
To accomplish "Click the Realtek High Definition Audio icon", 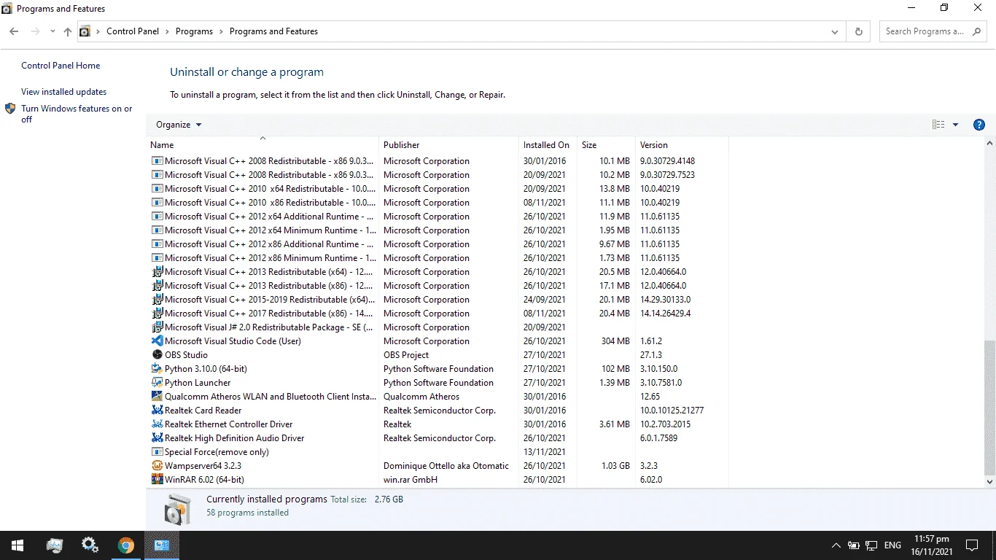I will [x=157, y=438].
